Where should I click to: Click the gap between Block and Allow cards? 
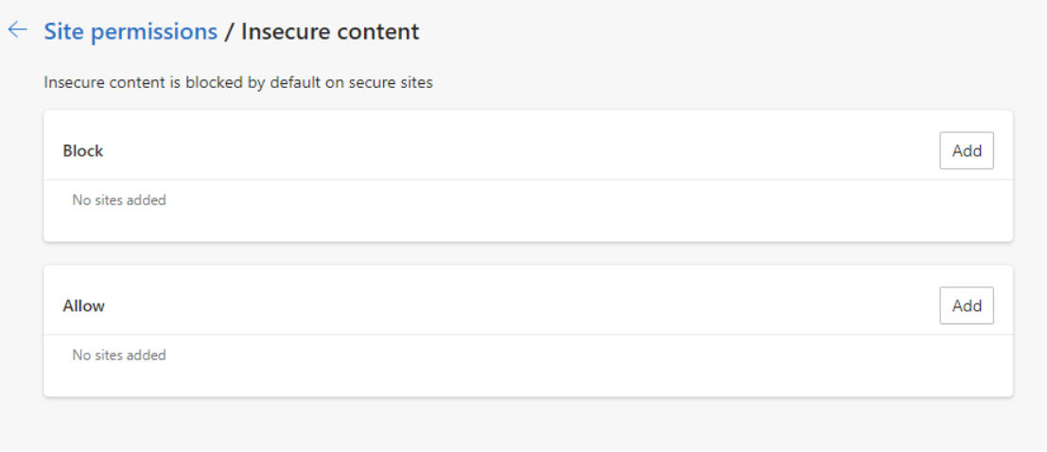tap(528, 253)
